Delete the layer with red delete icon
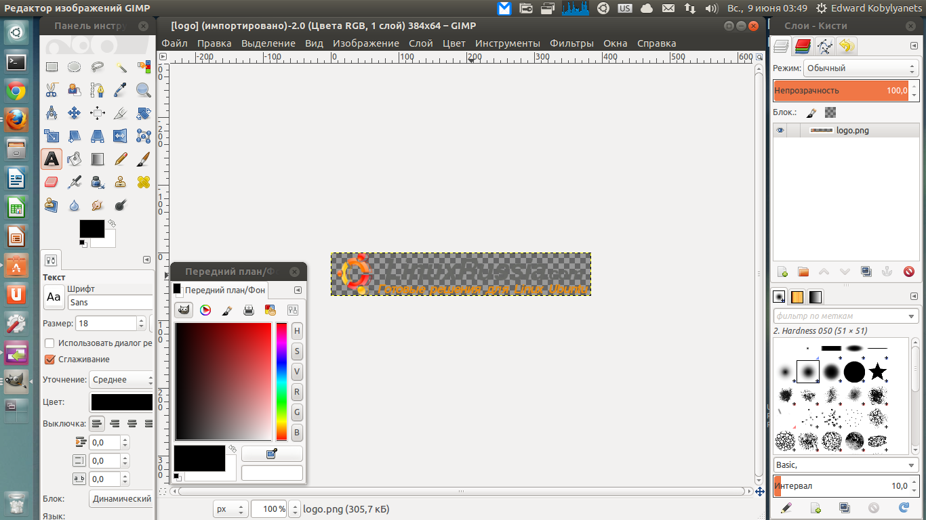 [x=909, y=272]
